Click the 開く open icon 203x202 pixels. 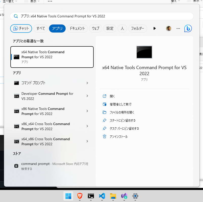pos(105,96)
